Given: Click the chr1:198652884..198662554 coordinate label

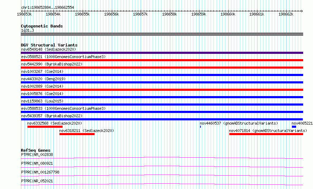Looking at the screenshot, I should (x=47, y=7).
